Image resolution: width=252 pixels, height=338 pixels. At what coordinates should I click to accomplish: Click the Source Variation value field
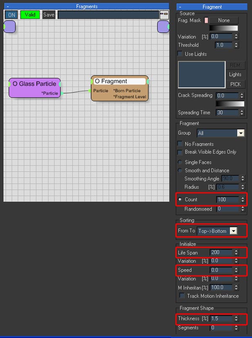[221, 37]
